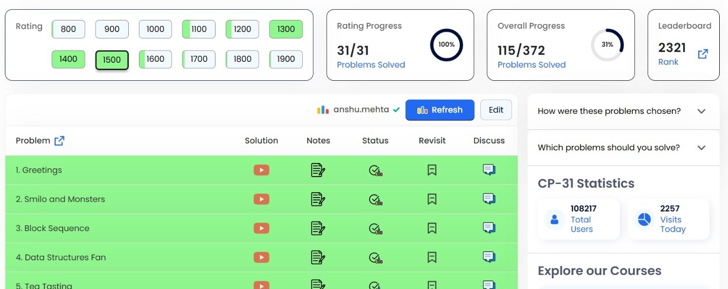The image size is (728, 289).
Task: Select the active 1500 rating
Action: (112, 60)
